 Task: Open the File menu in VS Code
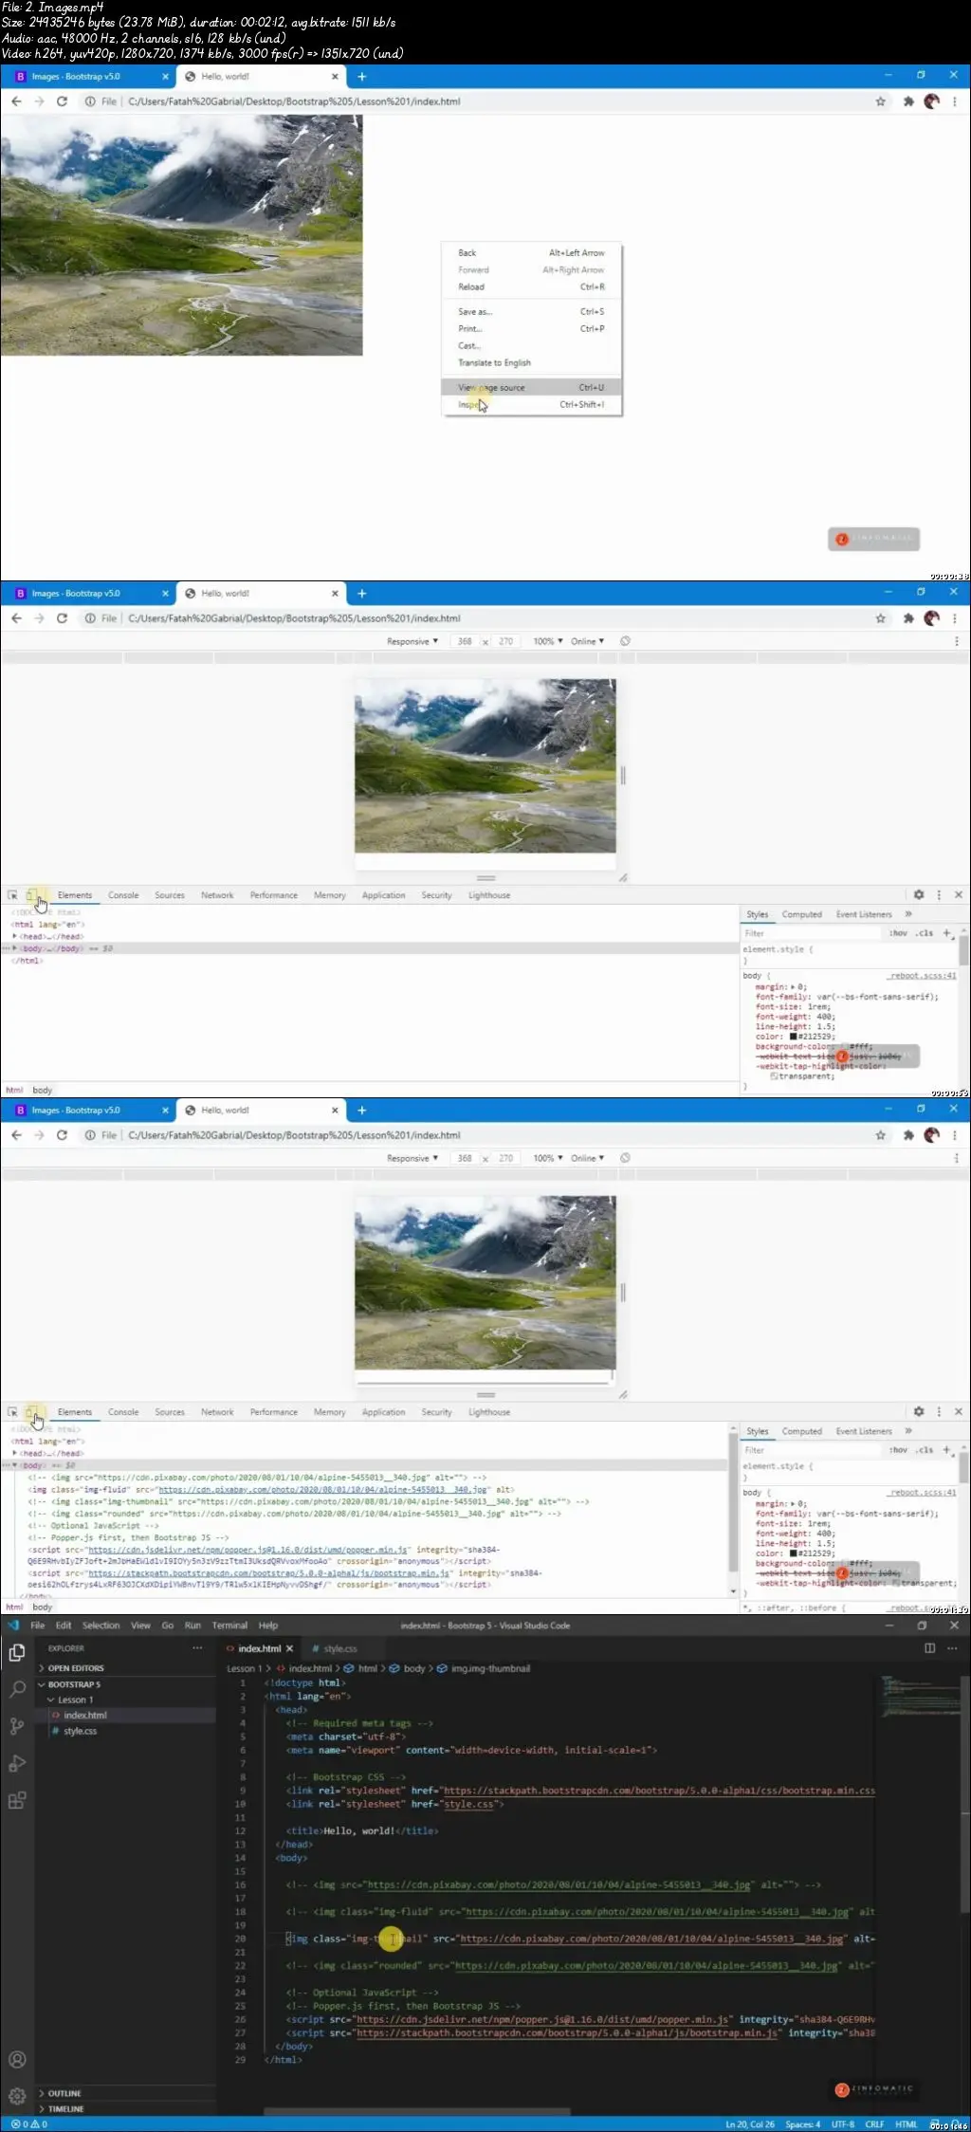click(38, 1626)
